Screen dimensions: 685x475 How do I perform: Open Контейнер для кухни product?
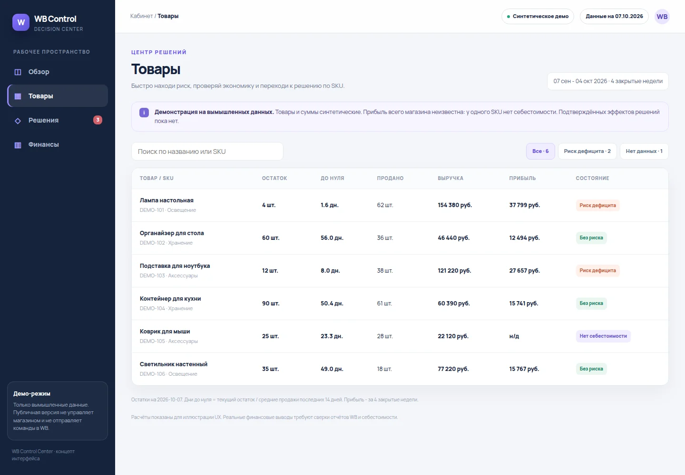coord(400,304)
